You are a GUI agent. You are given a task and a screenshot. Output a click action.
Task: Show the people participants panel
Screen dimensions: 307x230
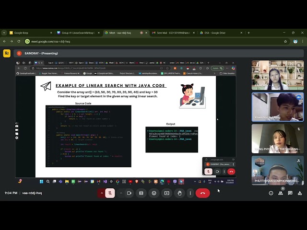281,193
